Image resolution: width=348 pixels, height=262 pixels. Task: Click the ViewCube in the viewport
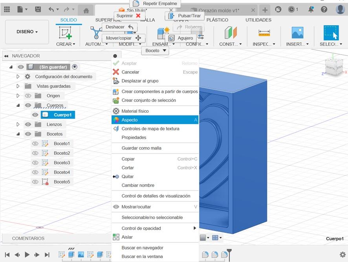click(334, 67)
